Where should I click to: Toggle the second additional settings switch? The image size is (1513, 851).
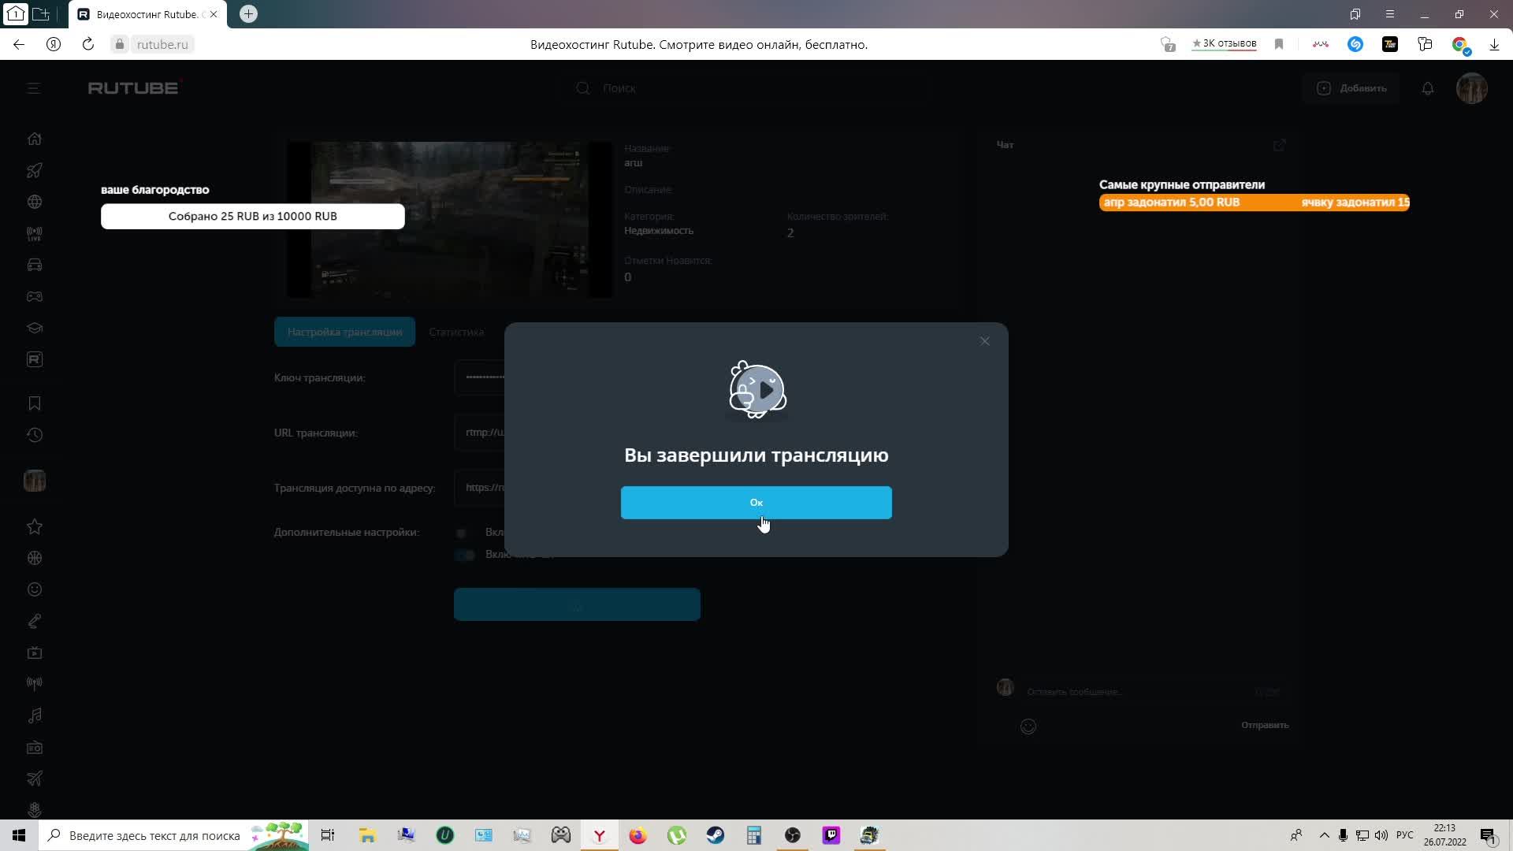[464, 555]
